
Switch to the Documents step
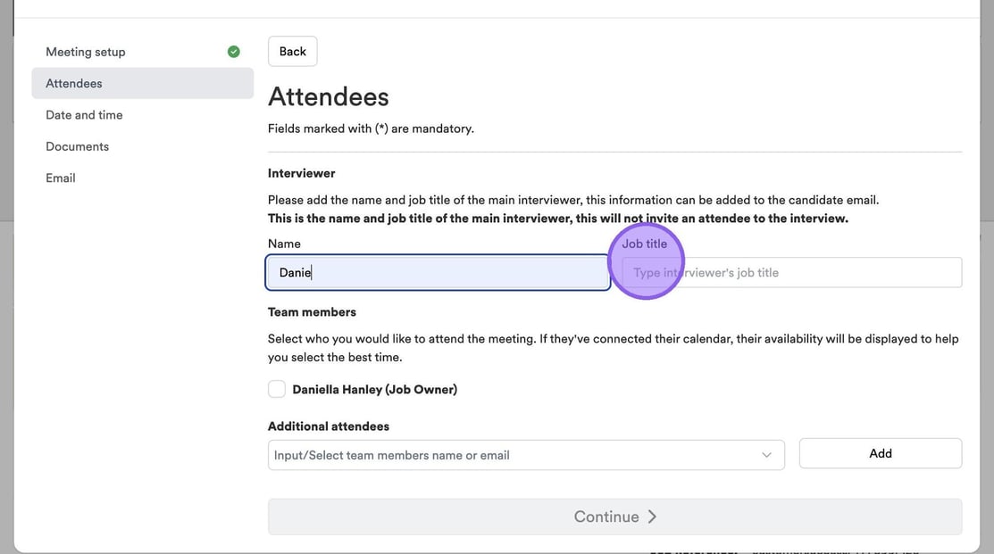pyautogui.click(x=78, y=146)
